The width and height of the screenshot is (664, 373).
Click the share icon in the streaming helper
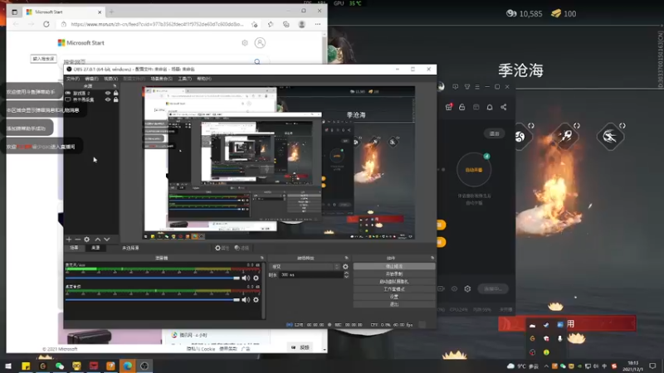[504, 107]
